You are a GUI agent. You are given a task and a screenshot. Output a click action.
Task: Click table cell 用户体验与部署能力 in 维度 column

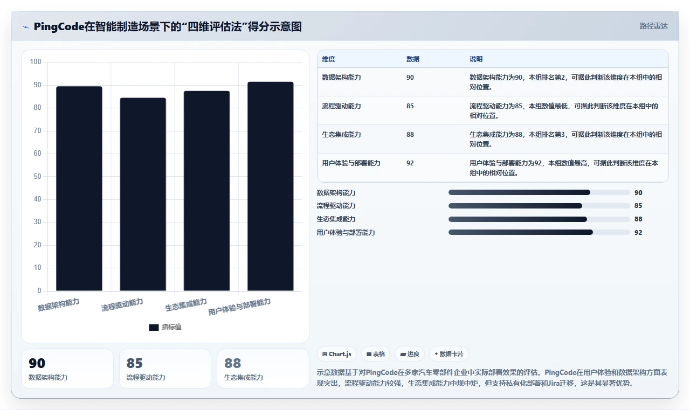point(351,163)
